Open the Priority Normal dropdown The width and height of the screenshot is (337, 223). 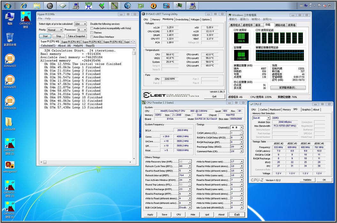55,30
